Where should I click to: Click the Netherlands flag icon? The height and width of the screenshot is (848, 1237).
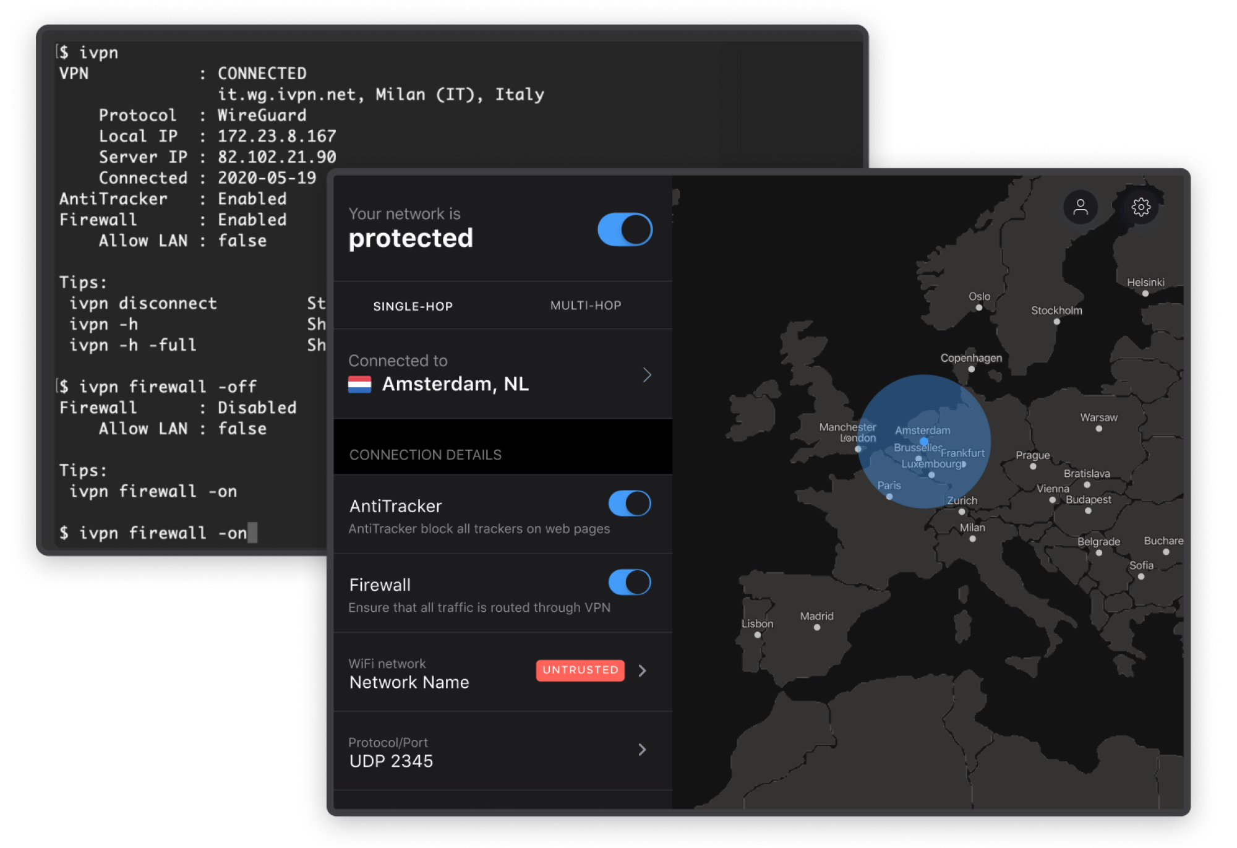click(359, 384)
